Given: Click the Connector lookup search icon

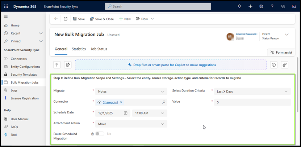Looking at the screenshot, I should coord(163,102).
